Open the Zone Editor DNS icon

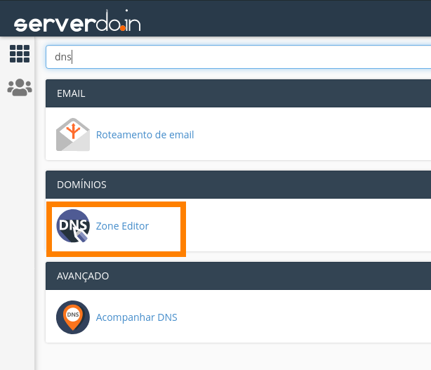click(73, 226)
